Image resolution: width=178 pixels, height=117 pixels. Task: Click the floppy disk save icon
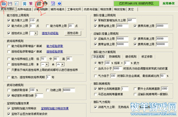(x=10, y=4)
